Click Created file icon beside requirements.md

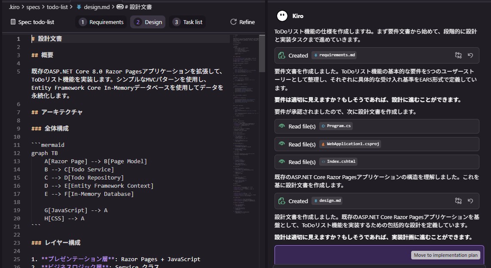(282, 55)
